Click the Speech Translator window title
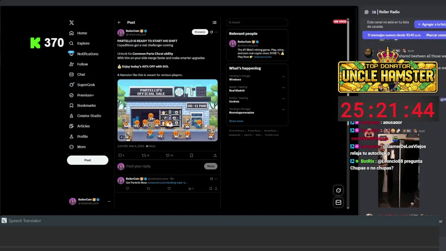Image resolution: width=446 pixels, height=251 pixels. tap(25, 221)
